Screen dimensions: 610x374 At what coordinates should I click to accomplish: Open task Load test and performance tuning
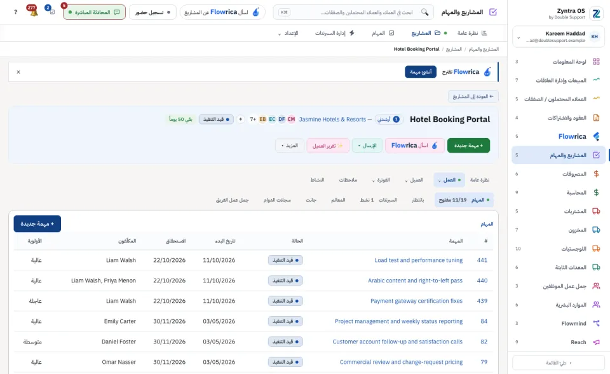pos(419,260)
